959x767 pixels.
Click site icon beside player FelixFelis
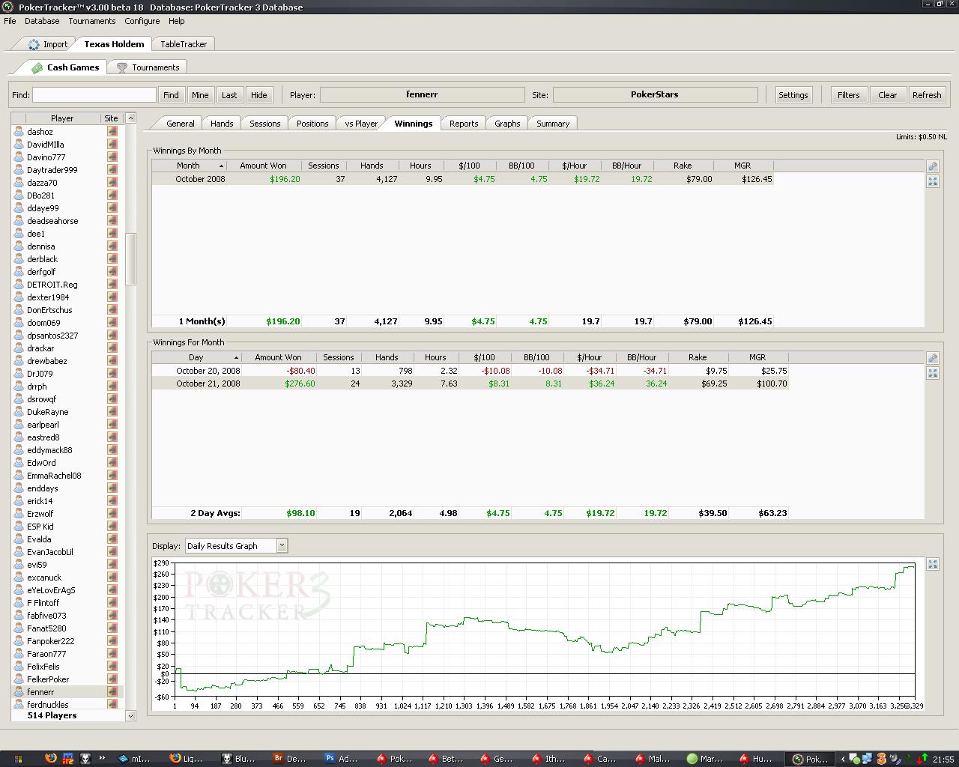pyautogui.click(x=112, y=666)
